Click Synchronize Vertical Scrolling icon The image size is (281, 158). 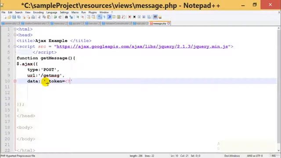pyautogui.click(x=89, y=17)
